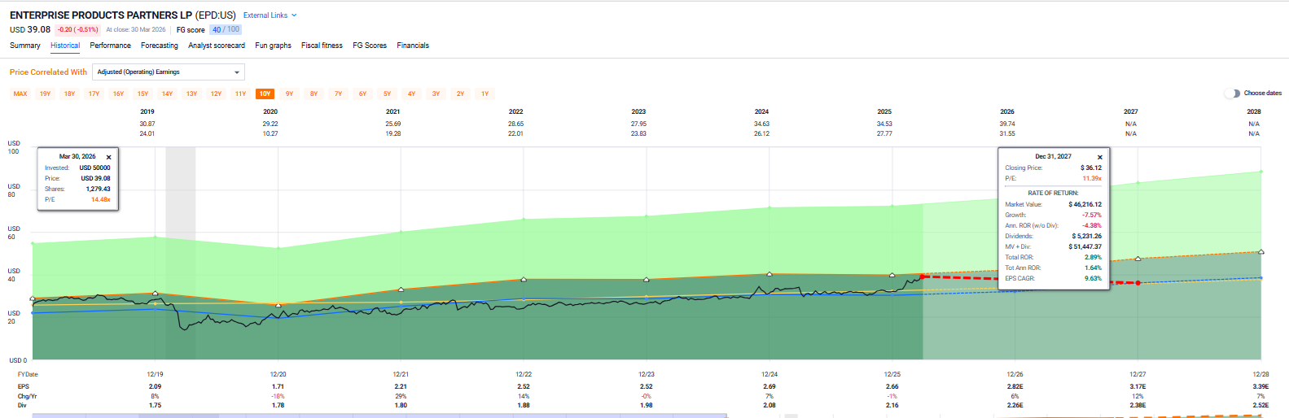
Task: Click the 12/24 earnings triangle marker
Action: [x=769, y=274]
